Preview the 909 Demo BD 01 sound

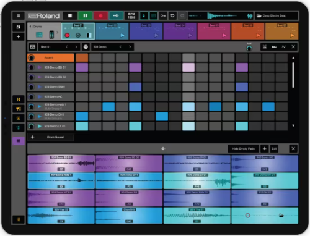click(x=40, y=67)
